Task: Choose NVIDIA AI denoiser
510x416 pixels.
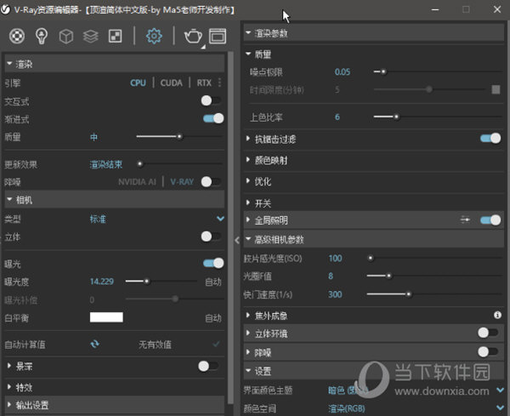Action: pyautogui.click(x=137, y=182)
